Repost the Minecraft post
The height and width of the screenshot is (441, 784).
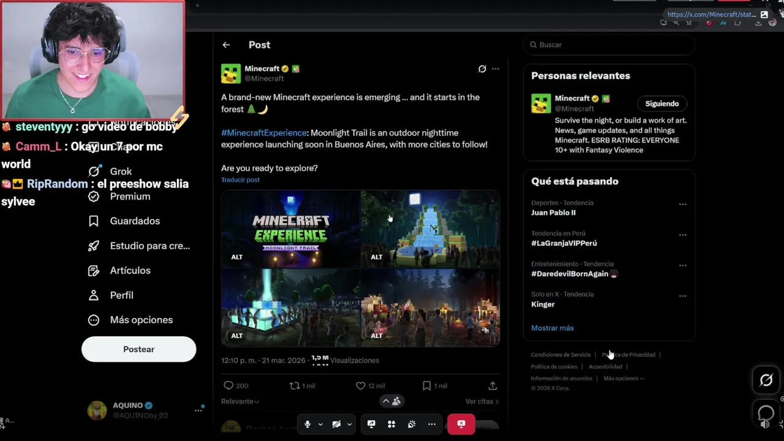295,386
